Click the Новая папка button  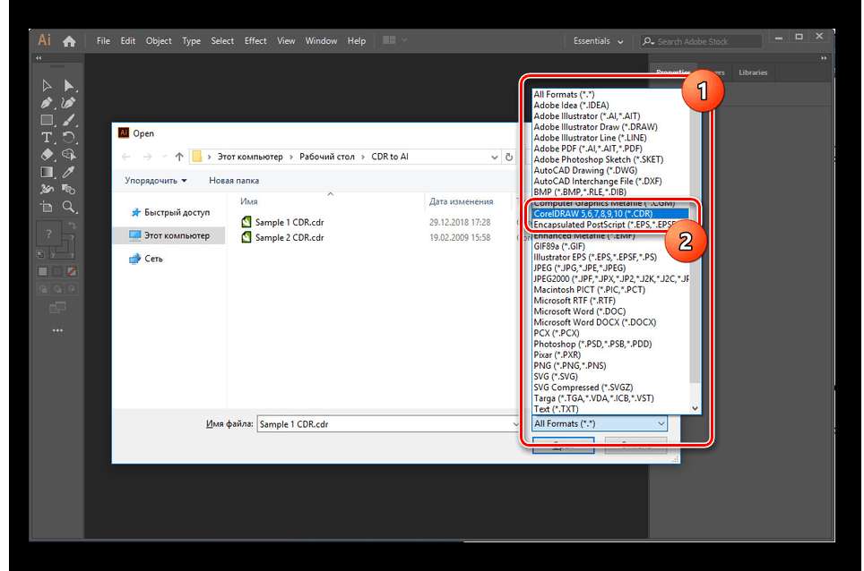click(x=234, y=181)
